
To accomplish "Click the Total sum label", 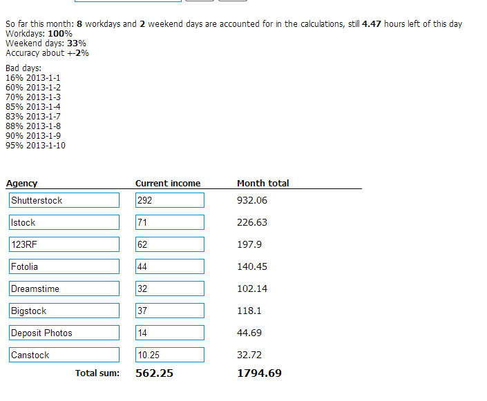I will (97, 373).
